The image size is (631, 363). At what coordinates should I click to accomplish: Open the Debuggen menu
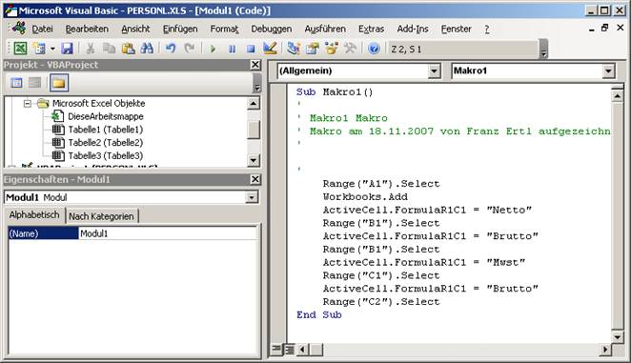click(x=272, y=29)
